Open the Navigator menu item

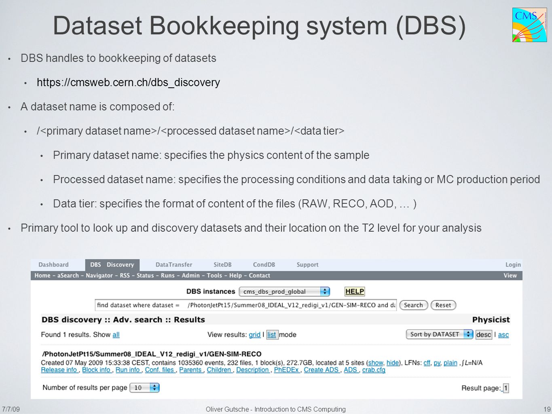tap(99, 276)
